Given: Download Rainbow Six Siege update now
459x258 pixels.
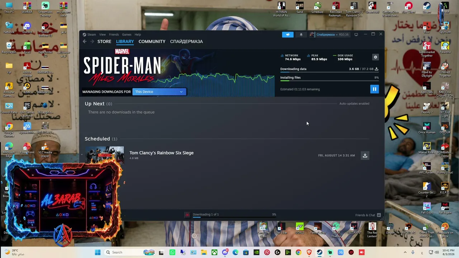Looking at the screenshot, I should click(x=365, y=155).
